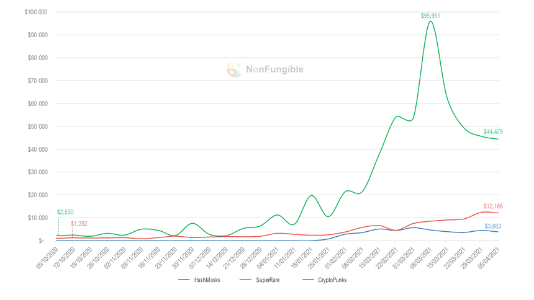Screen dimensions: 534x300
Task: Select the 05/10/2020 x-axis date
Action: pos(48,257)
